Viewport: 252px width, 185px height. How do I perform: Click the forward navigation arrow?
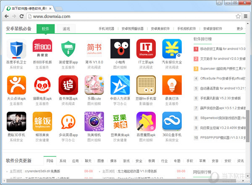[14, 16]
